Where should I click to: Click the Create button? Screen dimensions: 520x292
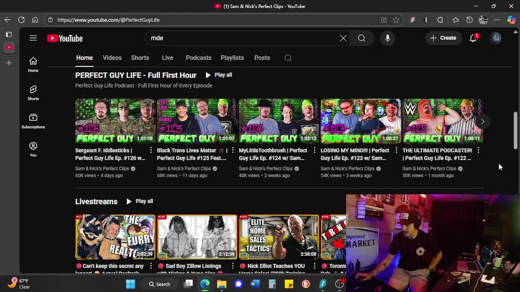click(443, 38)
